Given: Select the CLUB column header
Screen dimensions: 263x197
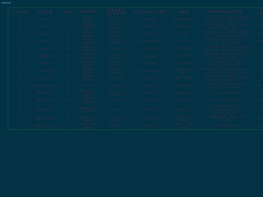Looking at the screenshot, I should [x=46, y=12].
